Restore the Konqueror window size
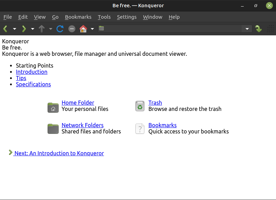Screen dimensions: 276x200 256,6
